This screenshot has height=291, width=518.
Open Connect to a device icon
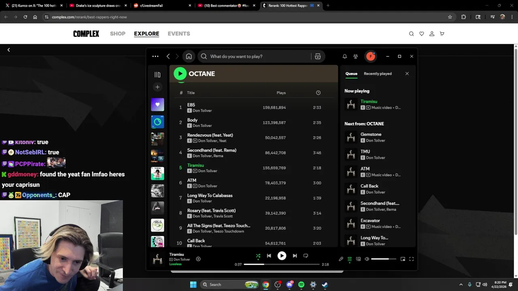click(x=358, y=259)
